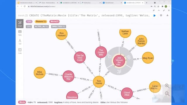The width and height of the screenshot is (187, 105).
Task: Toggle fullscreen for result frame
Action: 164,10
